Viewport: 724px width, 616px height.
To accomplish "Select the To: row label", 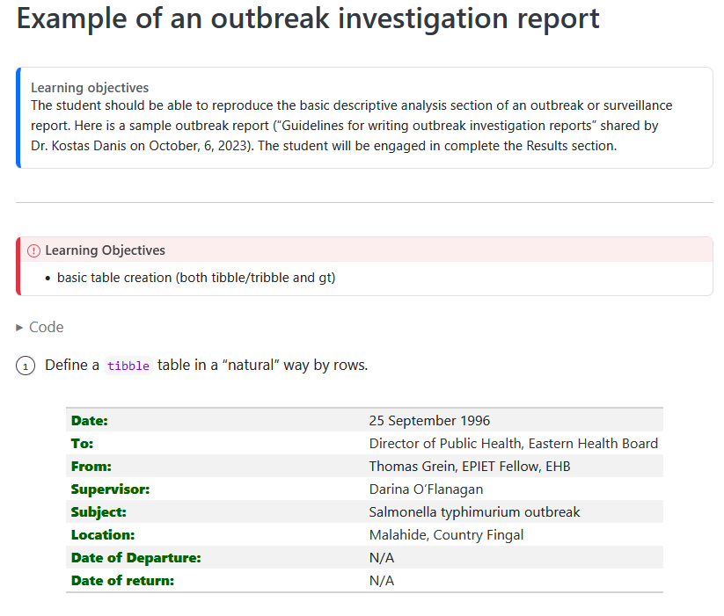I will pyautogui.click(x=82, y=444).
